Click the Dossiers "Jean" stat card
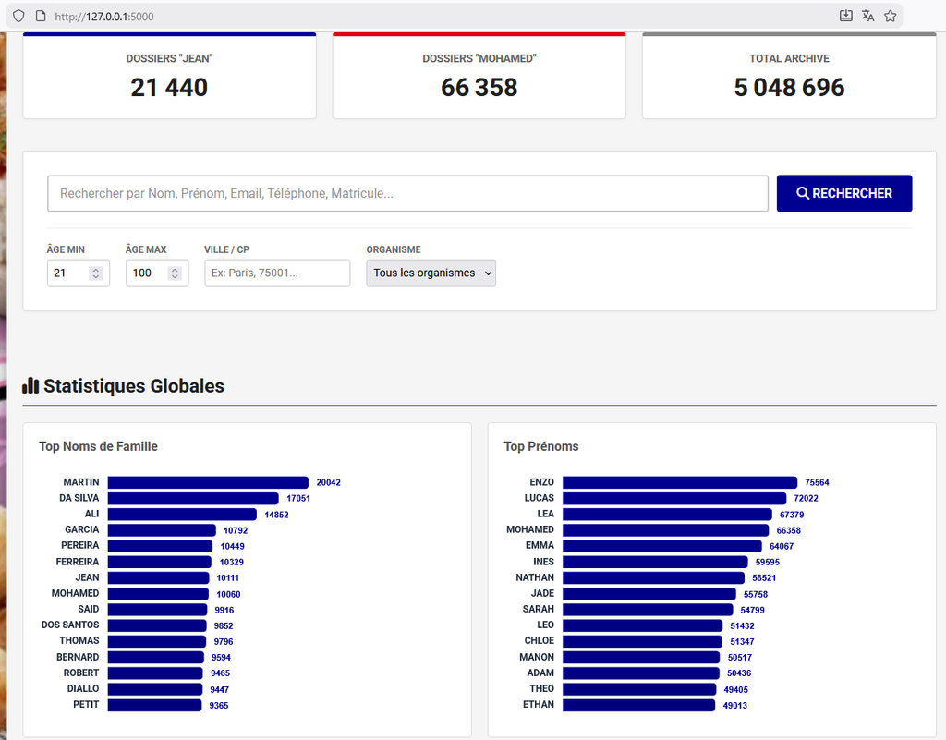Viewport: 946px width, 740px height. point(169,77)
